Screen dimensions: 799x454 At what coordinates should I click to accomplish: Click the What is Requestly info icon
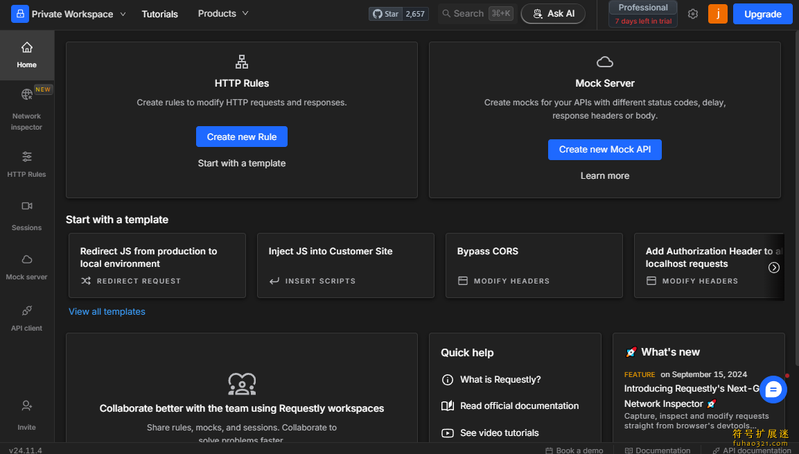click(448, 380)
